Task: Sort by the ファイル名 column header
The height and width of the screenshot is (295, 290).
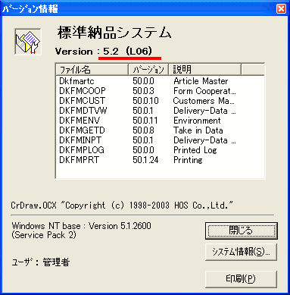Action: coord(92,69)
